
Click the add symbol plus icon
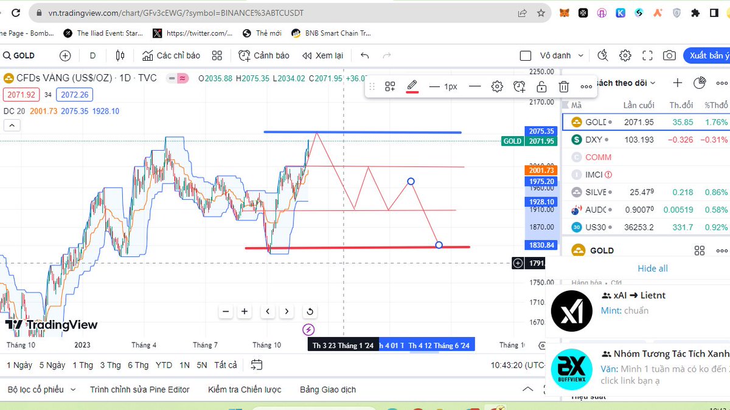[65, 55]
